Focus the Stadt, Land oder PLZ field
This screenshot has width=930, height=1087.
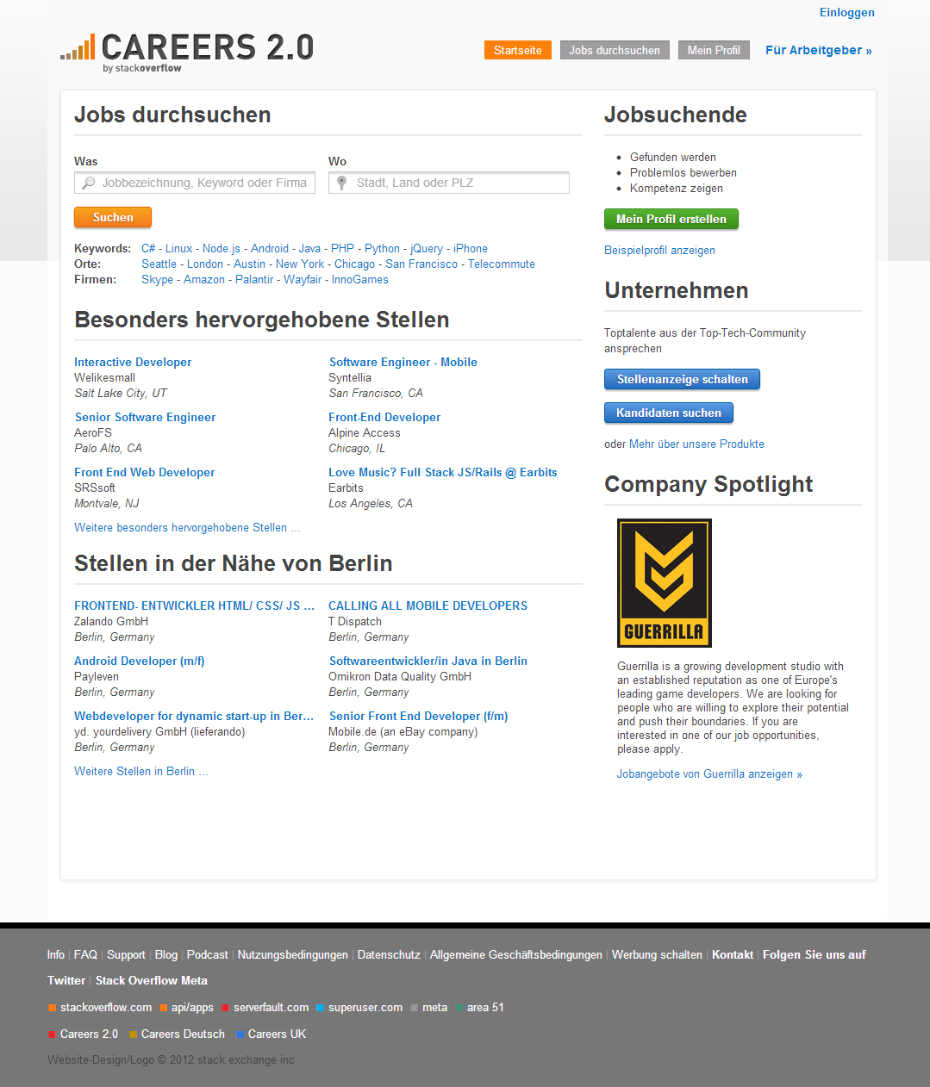tap(449, 183)
